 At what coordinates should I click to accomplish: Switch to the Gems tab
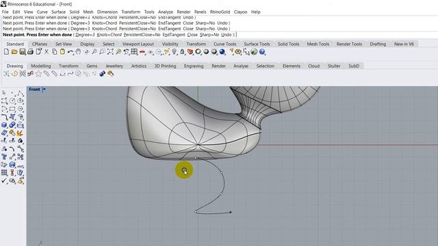(x=92, y=66)
